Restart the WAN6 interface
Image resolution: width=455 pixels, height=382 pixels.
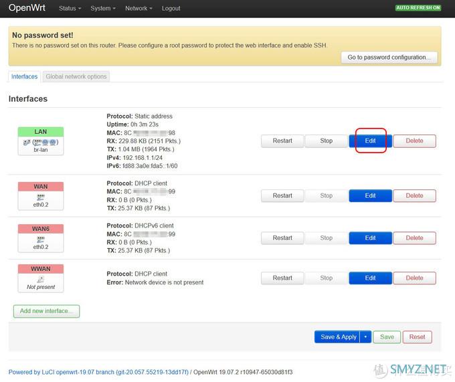[x=282, y=238]
